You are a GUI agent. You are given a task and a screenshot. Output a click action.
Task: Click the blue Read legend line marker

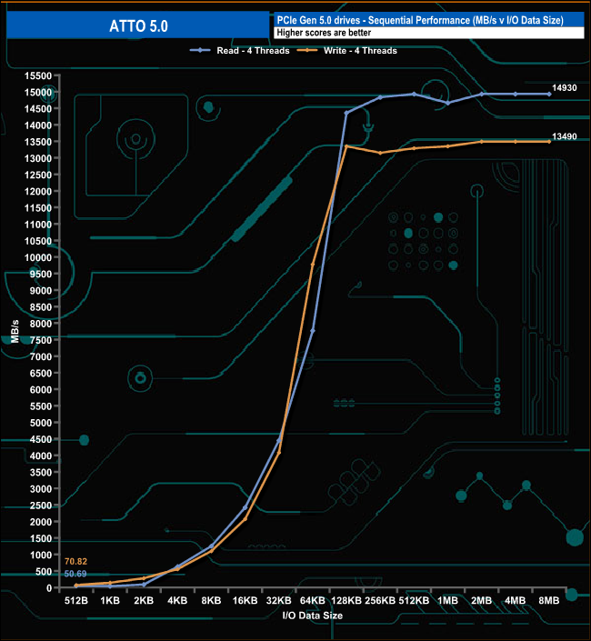tap(200, 51)
